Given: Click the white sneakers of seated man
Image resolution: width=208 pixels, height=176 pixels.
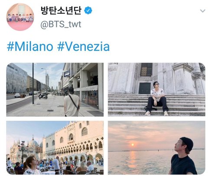Looking at the screenshot, I should 157,113.
